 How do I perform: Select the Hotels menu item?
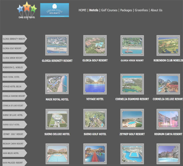(x=94, y=10)
